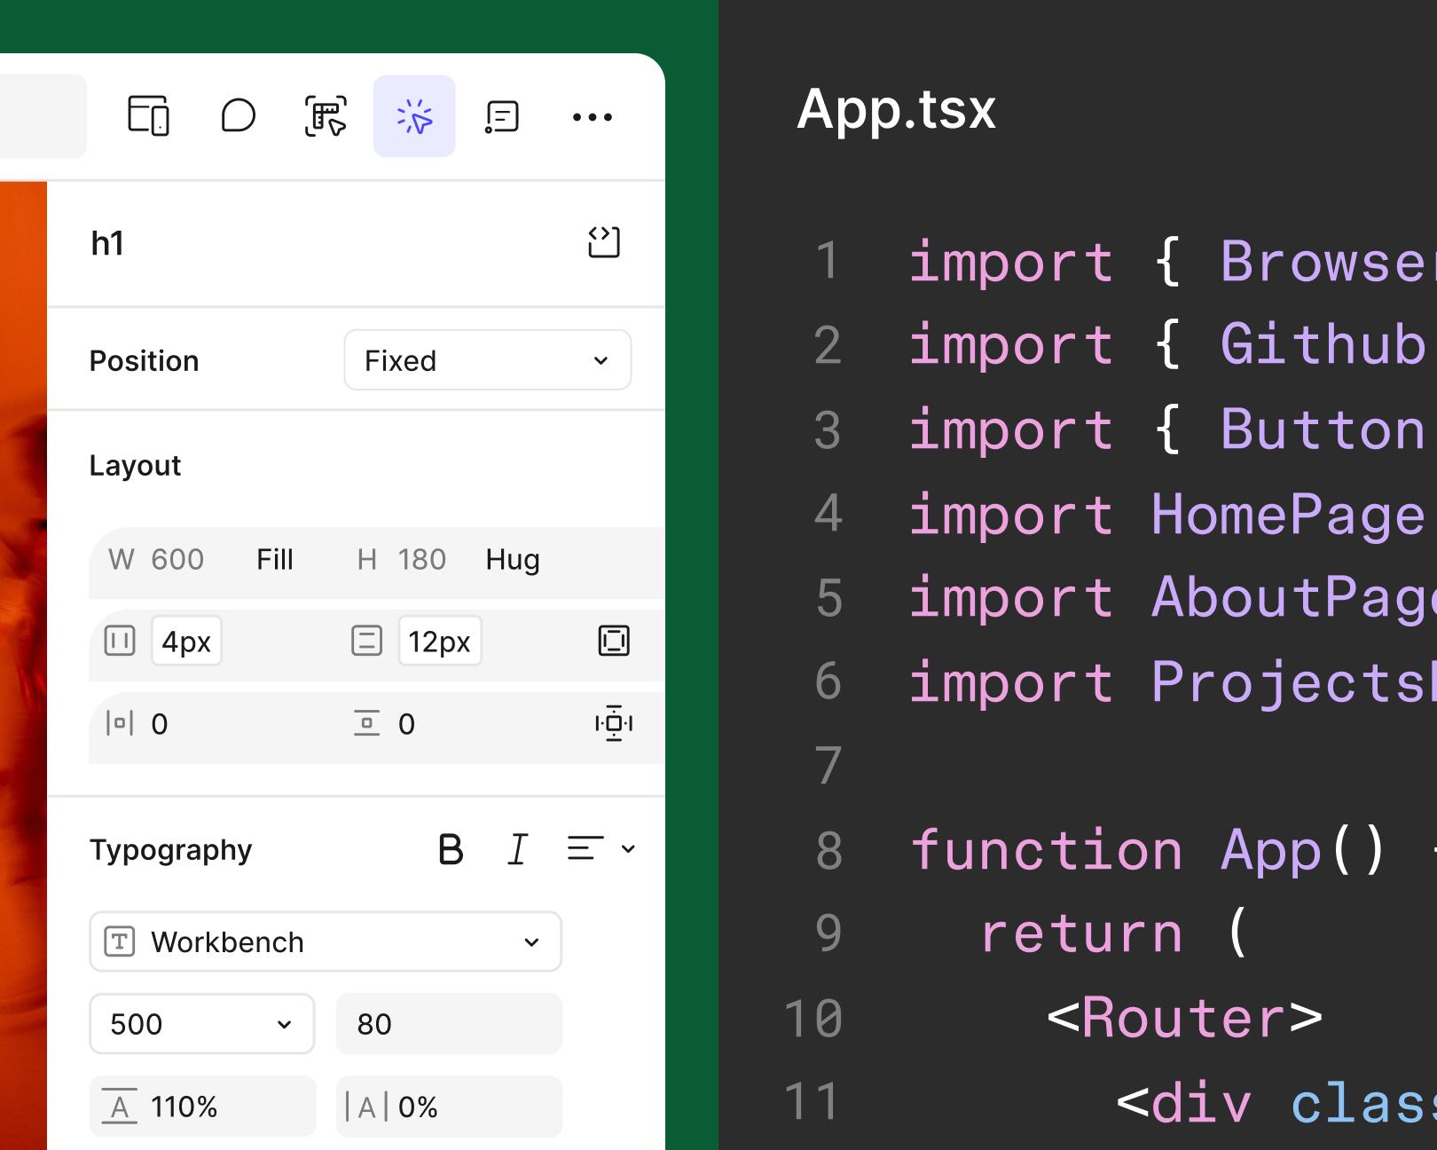Click line number 8 in the editor
The height and width of the screenshot is (1150, 1437).
(828, 850)
